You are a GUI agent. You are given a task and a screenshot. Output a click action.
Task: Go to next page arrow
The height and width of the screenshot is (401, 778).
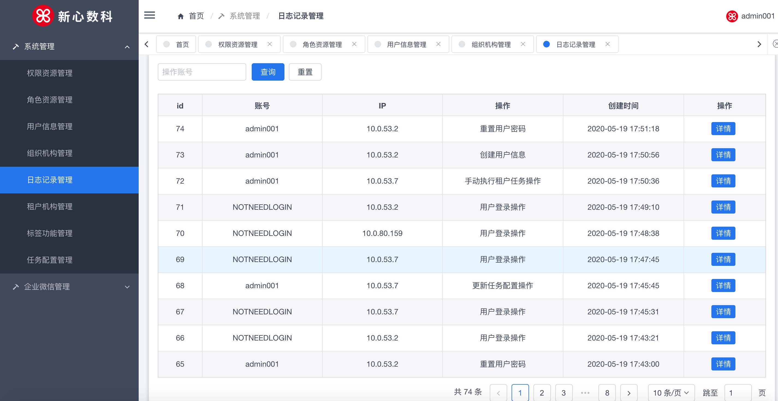(629, 393)
